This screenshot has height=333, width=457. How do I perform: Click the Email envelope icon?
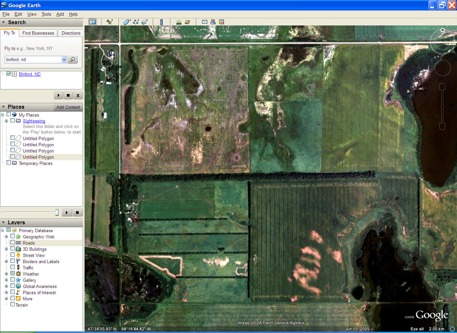205,22
